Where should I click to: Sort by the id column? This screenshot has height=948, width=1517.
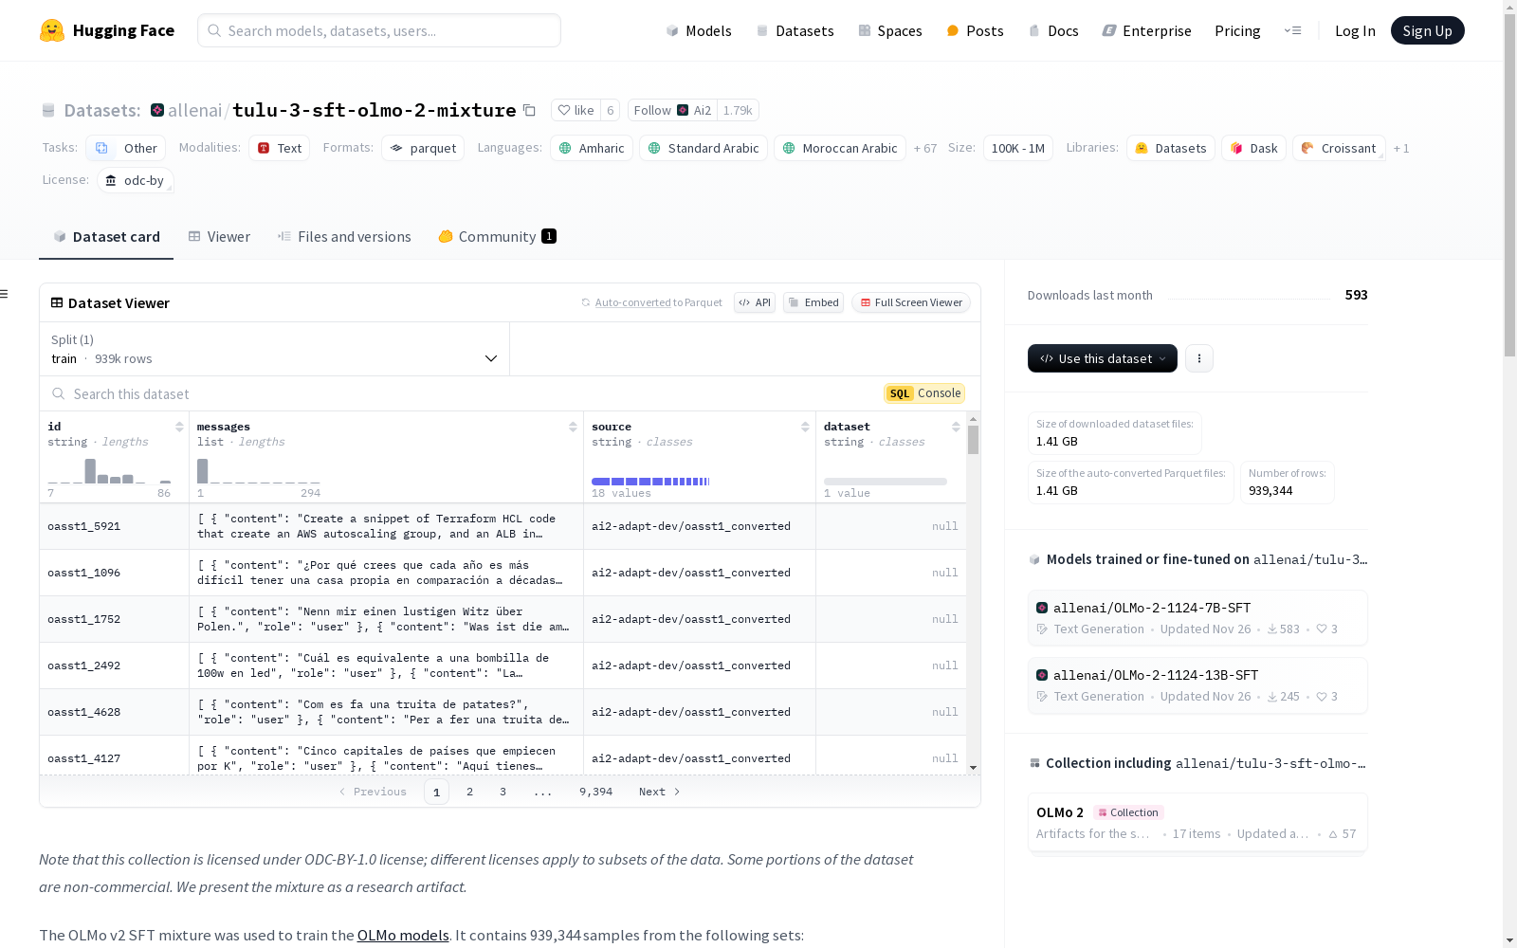pyautogui.click(x=179, y=427)
